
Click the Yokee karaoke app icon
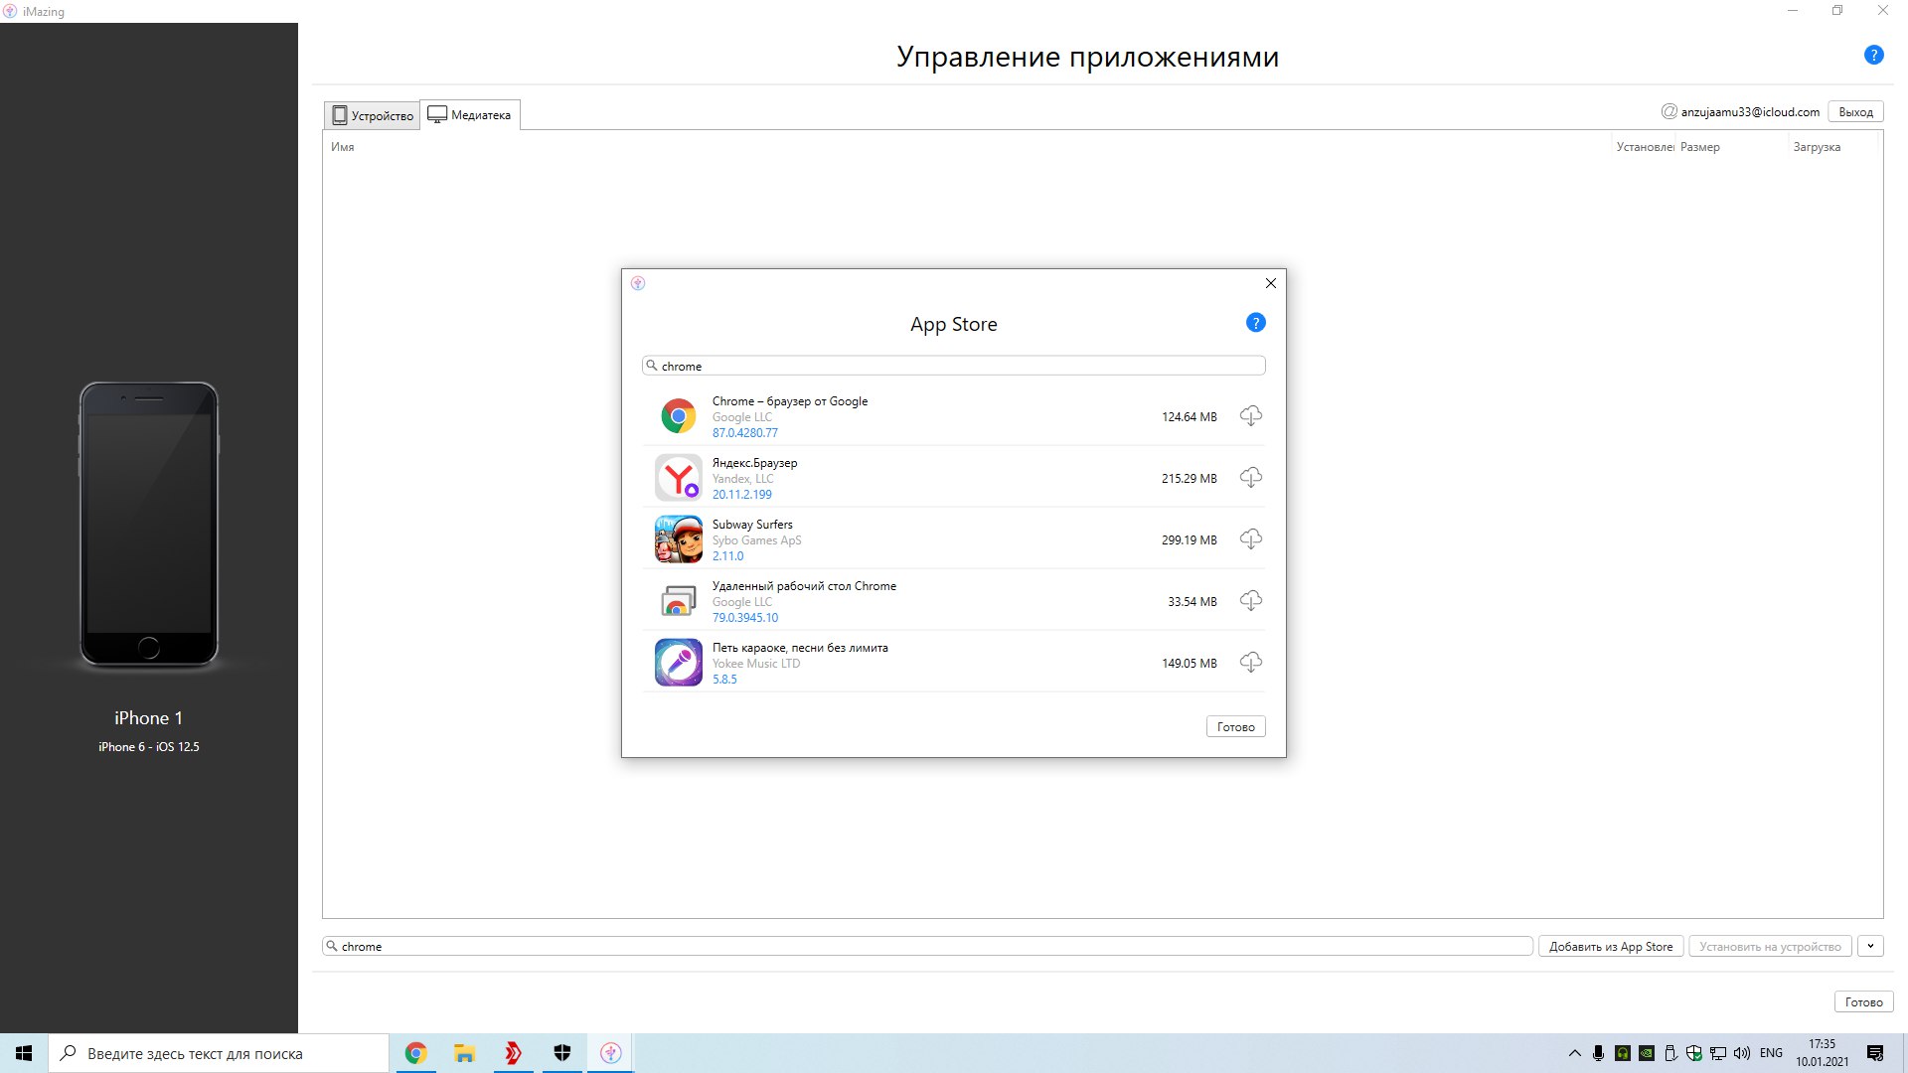(679, 663)
